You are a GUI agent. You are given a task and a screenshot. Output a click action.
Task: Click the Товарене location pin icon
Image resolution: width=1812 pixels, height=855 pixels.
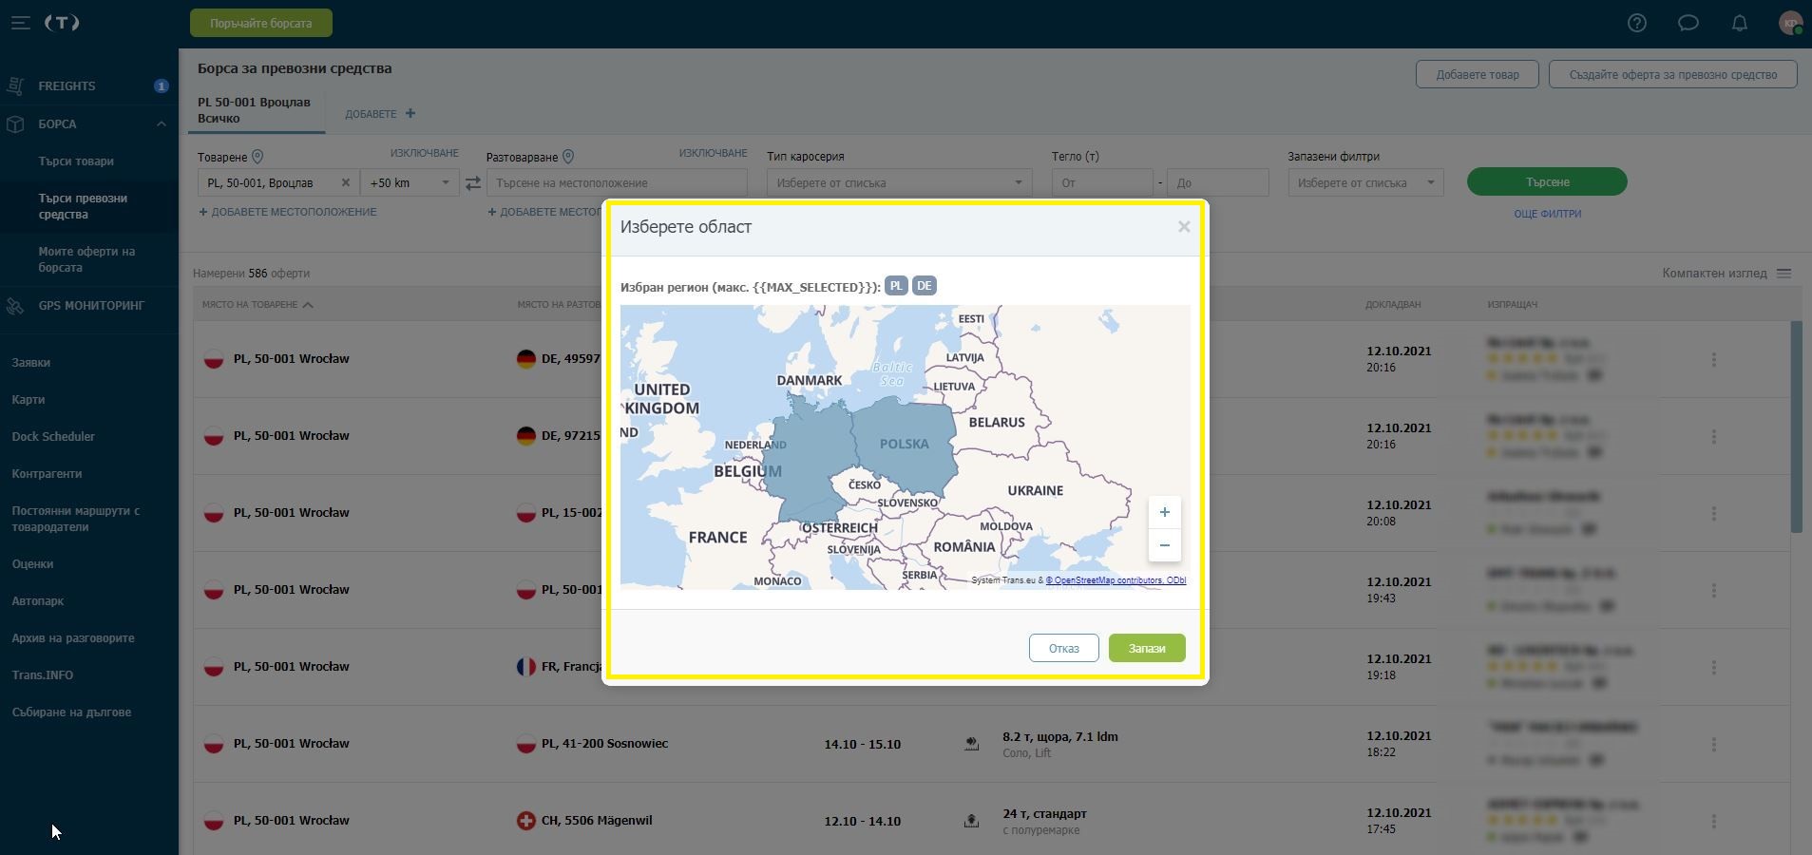[x=257, y=157]
